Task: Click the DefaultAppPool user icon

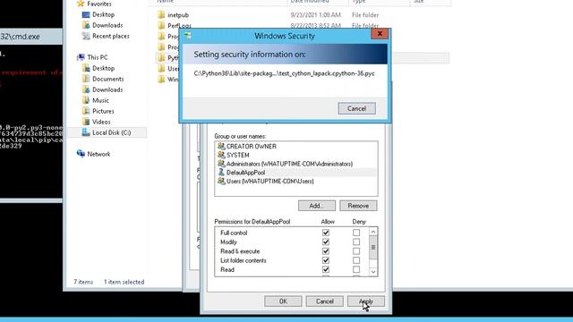Action: tap(221, 173)
